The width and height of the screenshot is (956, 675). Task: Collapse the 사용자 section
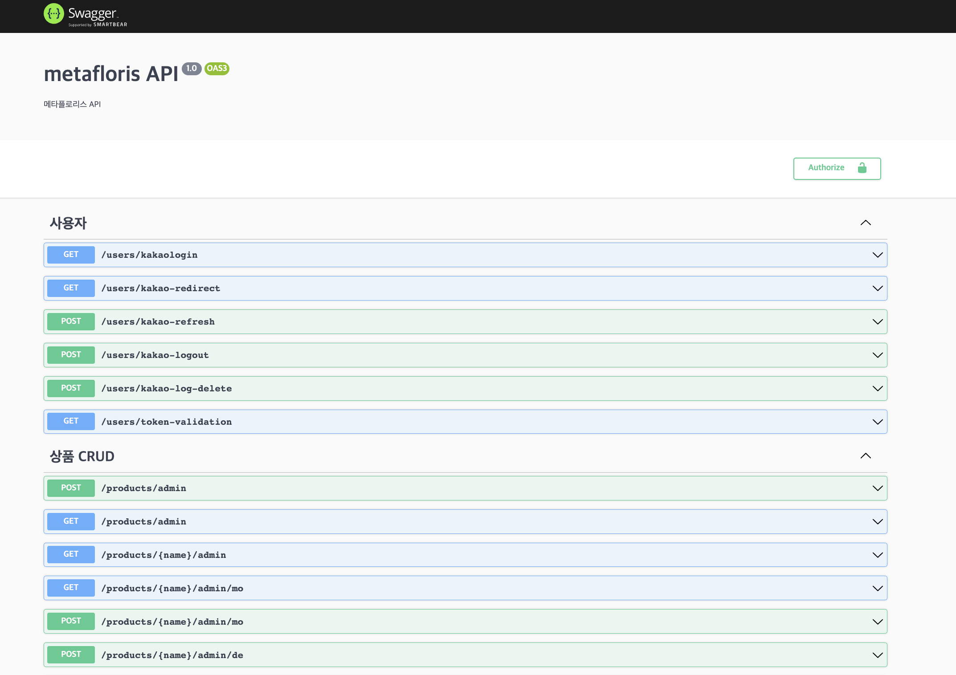866,223
